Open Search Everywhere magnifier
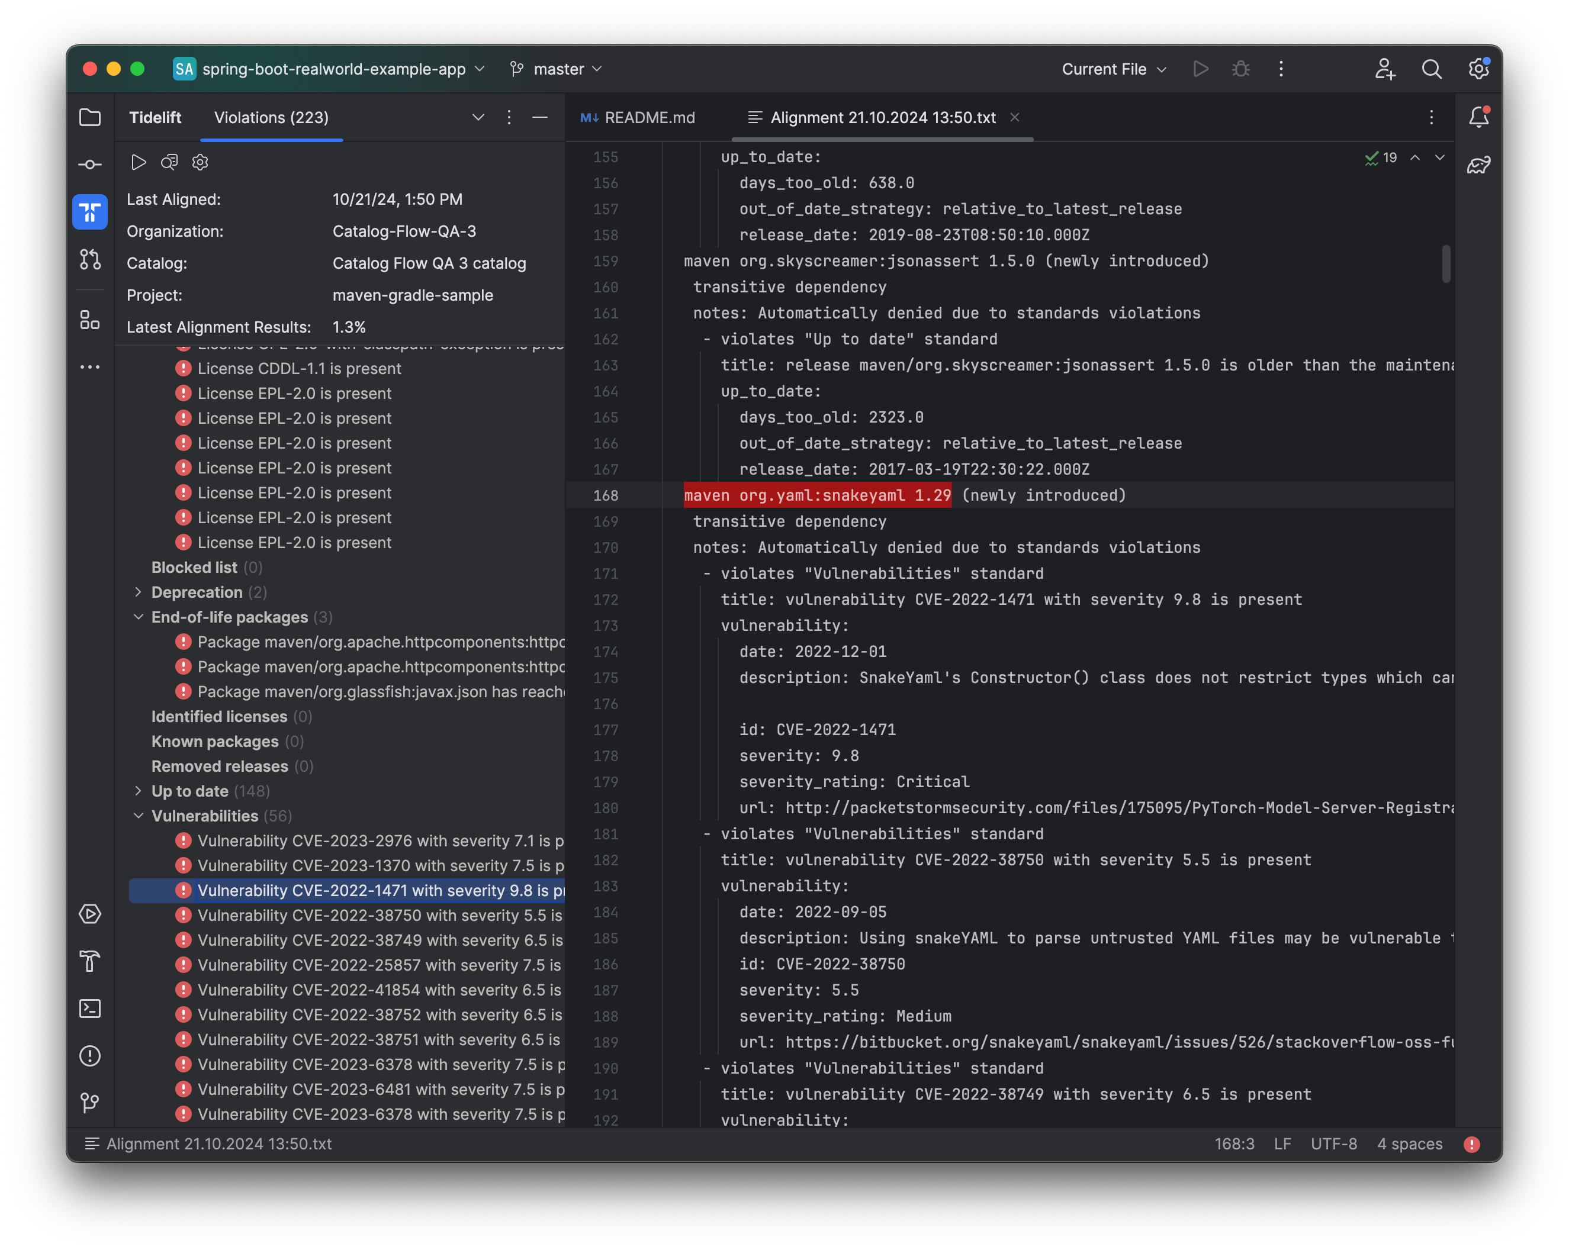 (x=1432, y=69)
